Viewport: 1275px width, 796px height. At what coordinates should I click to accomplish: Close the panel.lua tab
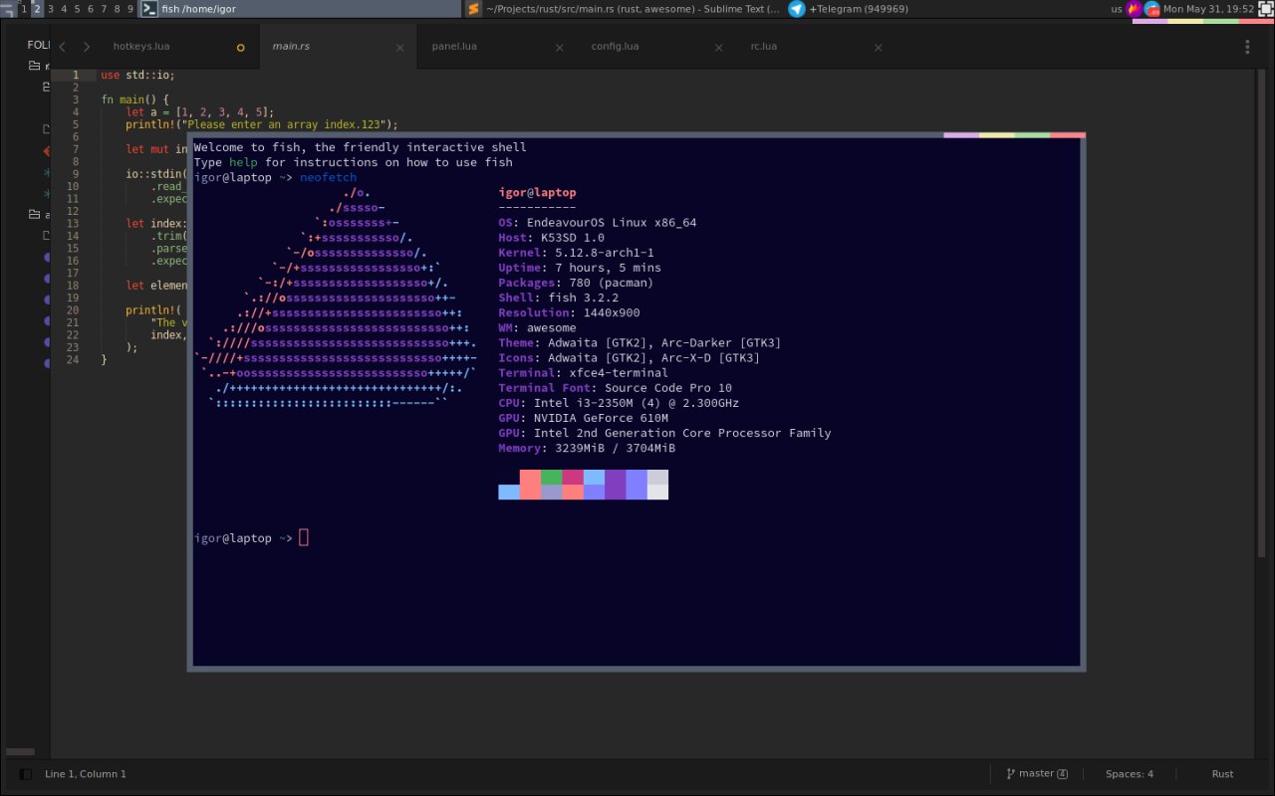[559, 48]
